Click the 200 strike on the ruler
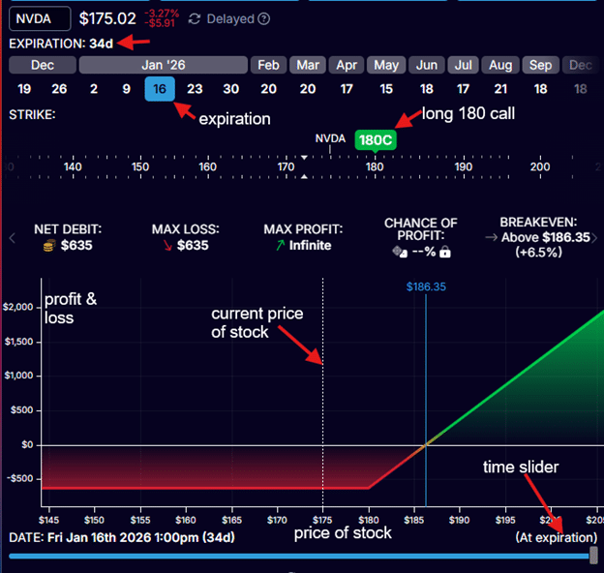Screen dimensions: 604x573 [x=540, y=166]
